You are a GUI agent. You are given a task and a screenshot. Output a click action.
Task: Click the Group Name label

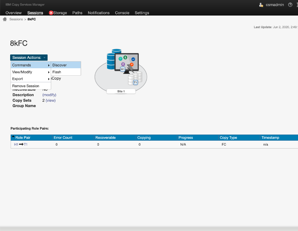click(24, 106)
